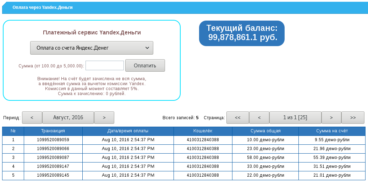
Task: Click the payment amount input field
Action: (104, 66)
